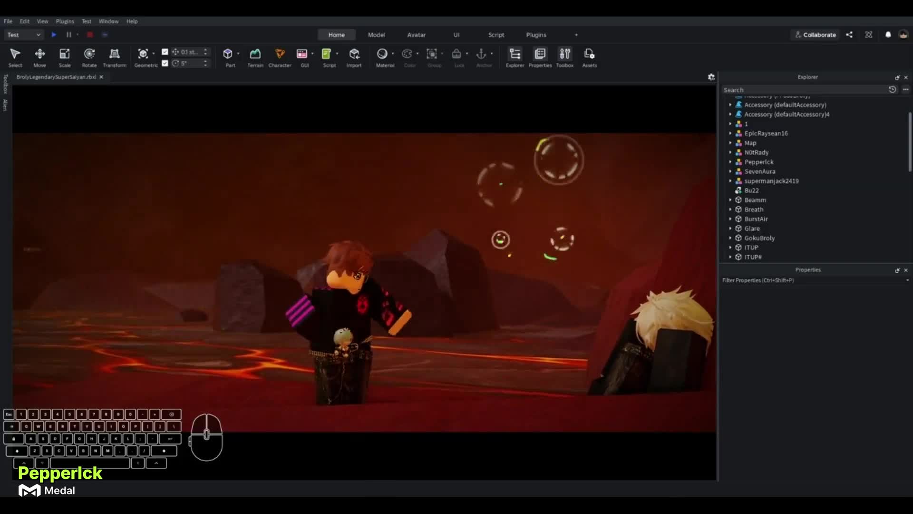Toggle the rotation snapping checkbox
The height and width of the screenshot is (514, 913).
click(165, 63)
